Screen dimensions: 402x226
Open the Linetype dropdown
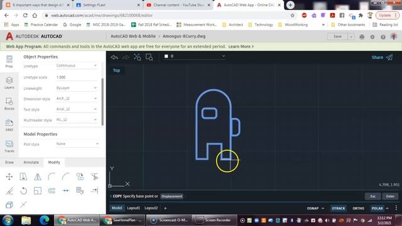77,65
